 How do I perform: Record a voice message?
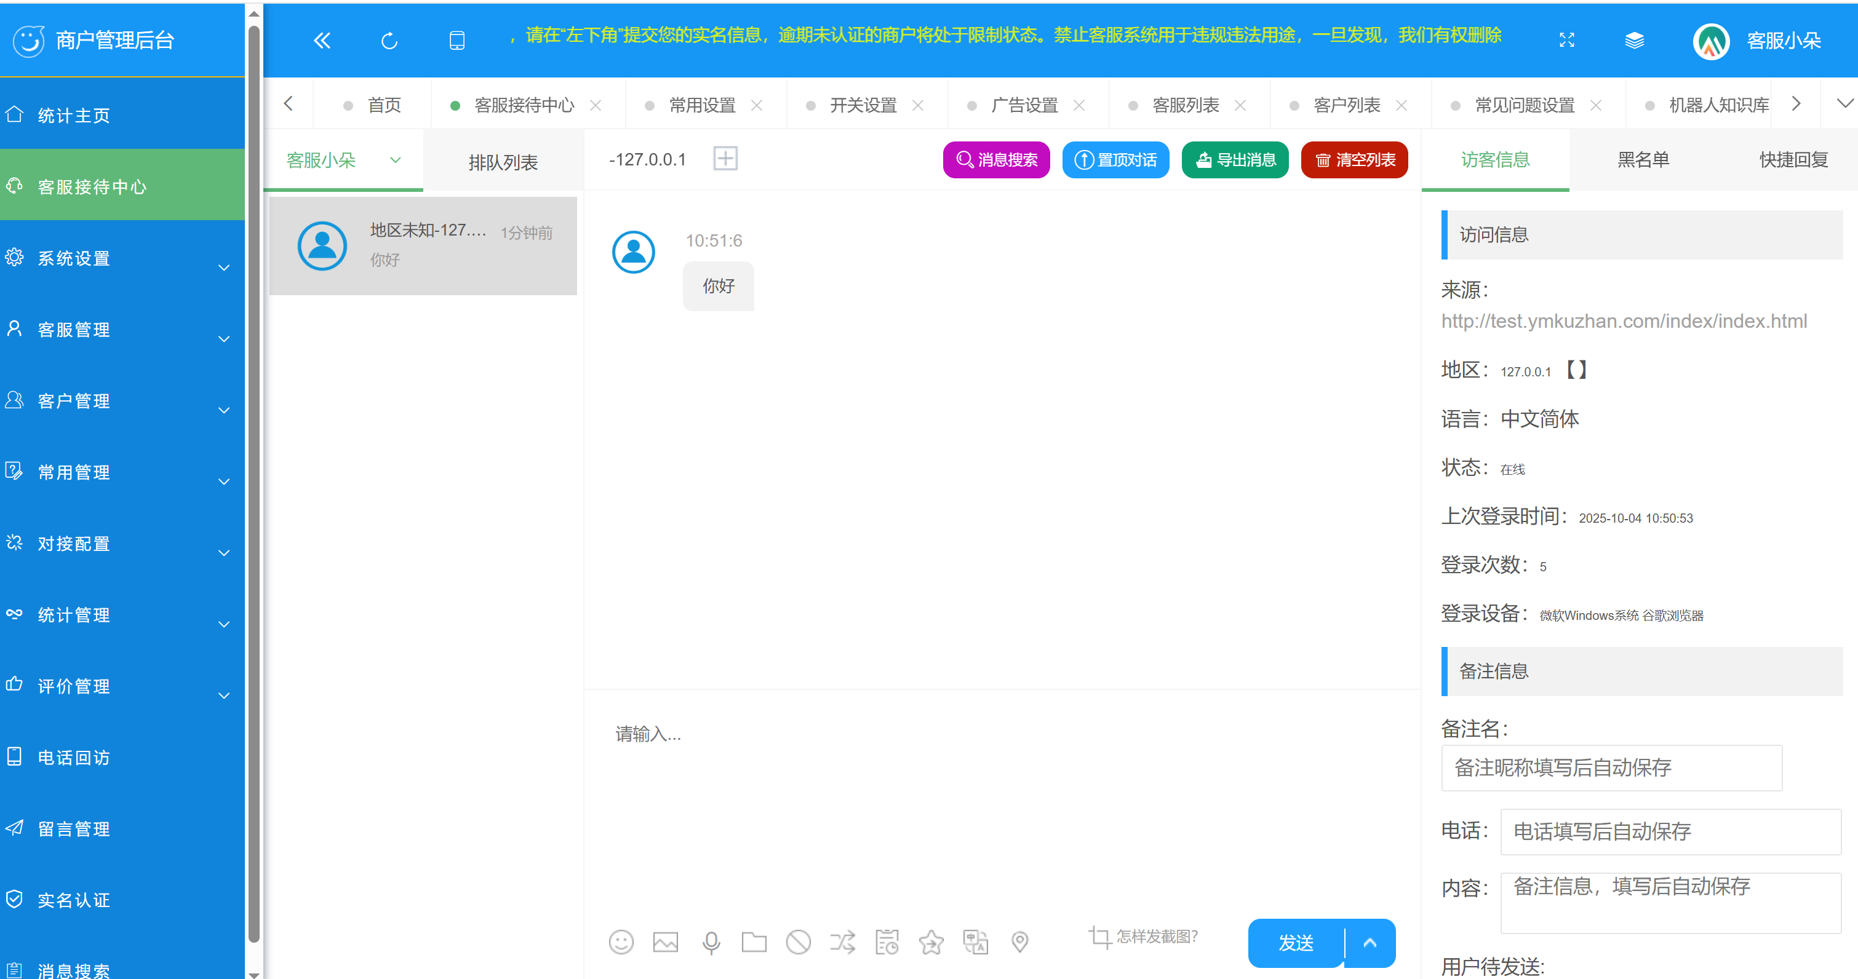pos(711,941)
